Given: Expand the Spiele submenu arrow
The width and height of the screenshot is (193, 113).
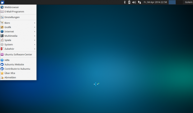Looking at the screenshot, I should [x=35, y=40].
